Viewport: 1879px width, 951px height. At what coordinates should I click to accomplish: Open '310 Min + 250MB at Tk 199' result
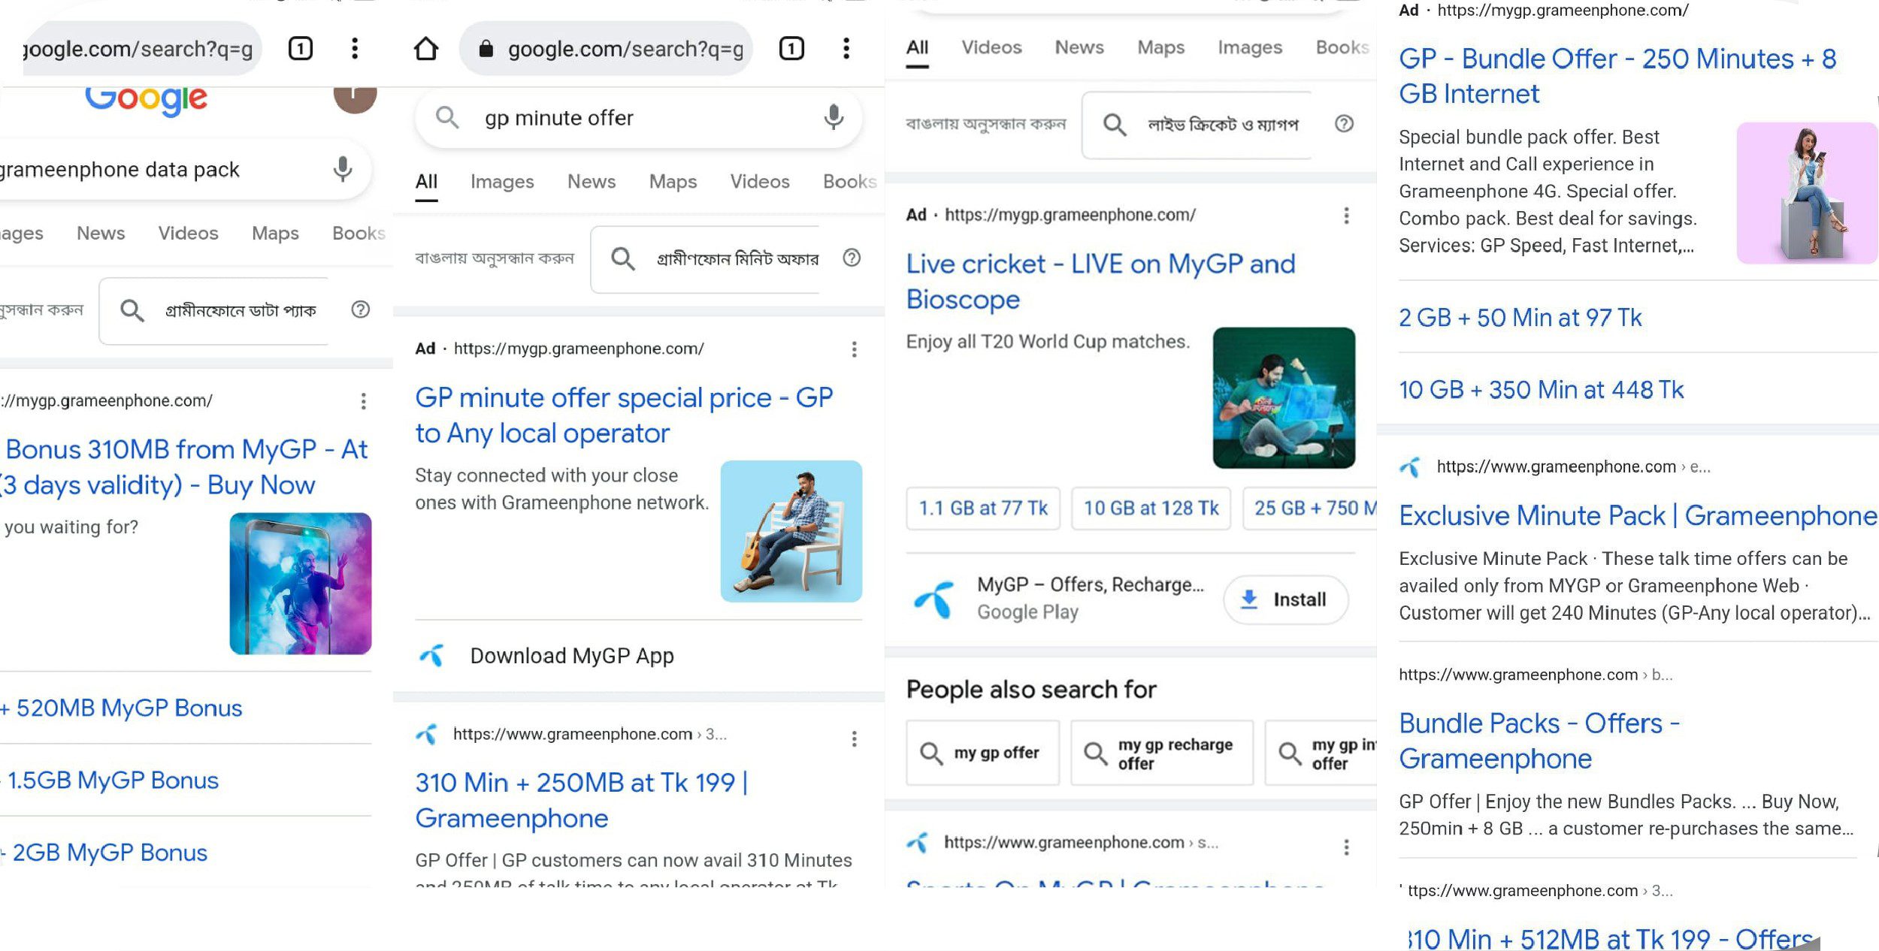pos(582,800)
